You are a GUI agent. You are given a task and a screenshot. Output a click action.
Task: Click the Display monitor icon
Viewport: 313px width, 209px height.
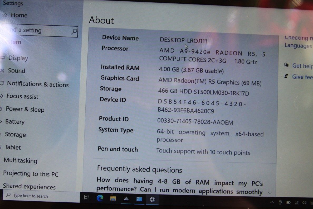3,58
